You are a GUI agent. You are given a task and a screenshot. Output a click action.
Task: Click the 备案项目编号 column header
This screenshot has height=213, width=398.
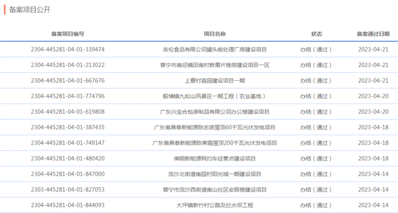[x=68, y=34]
